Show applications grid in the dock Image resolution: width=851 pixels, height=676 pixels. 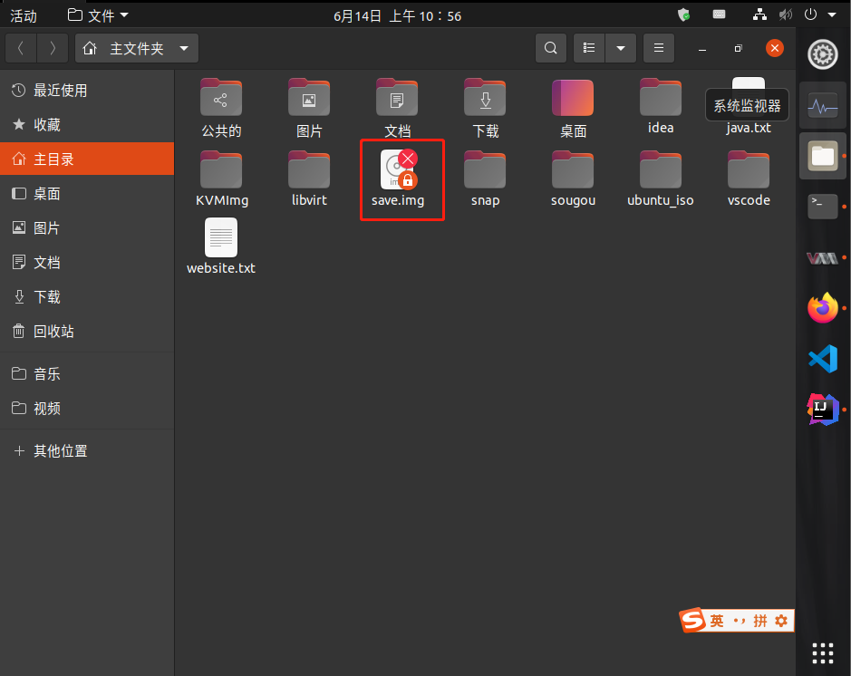[x=823, y=652]
